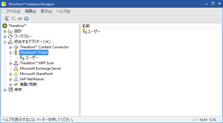The image size is (223, 123).
Task: Expand Therefore MFP Scan node
Action: coord(11,63)
